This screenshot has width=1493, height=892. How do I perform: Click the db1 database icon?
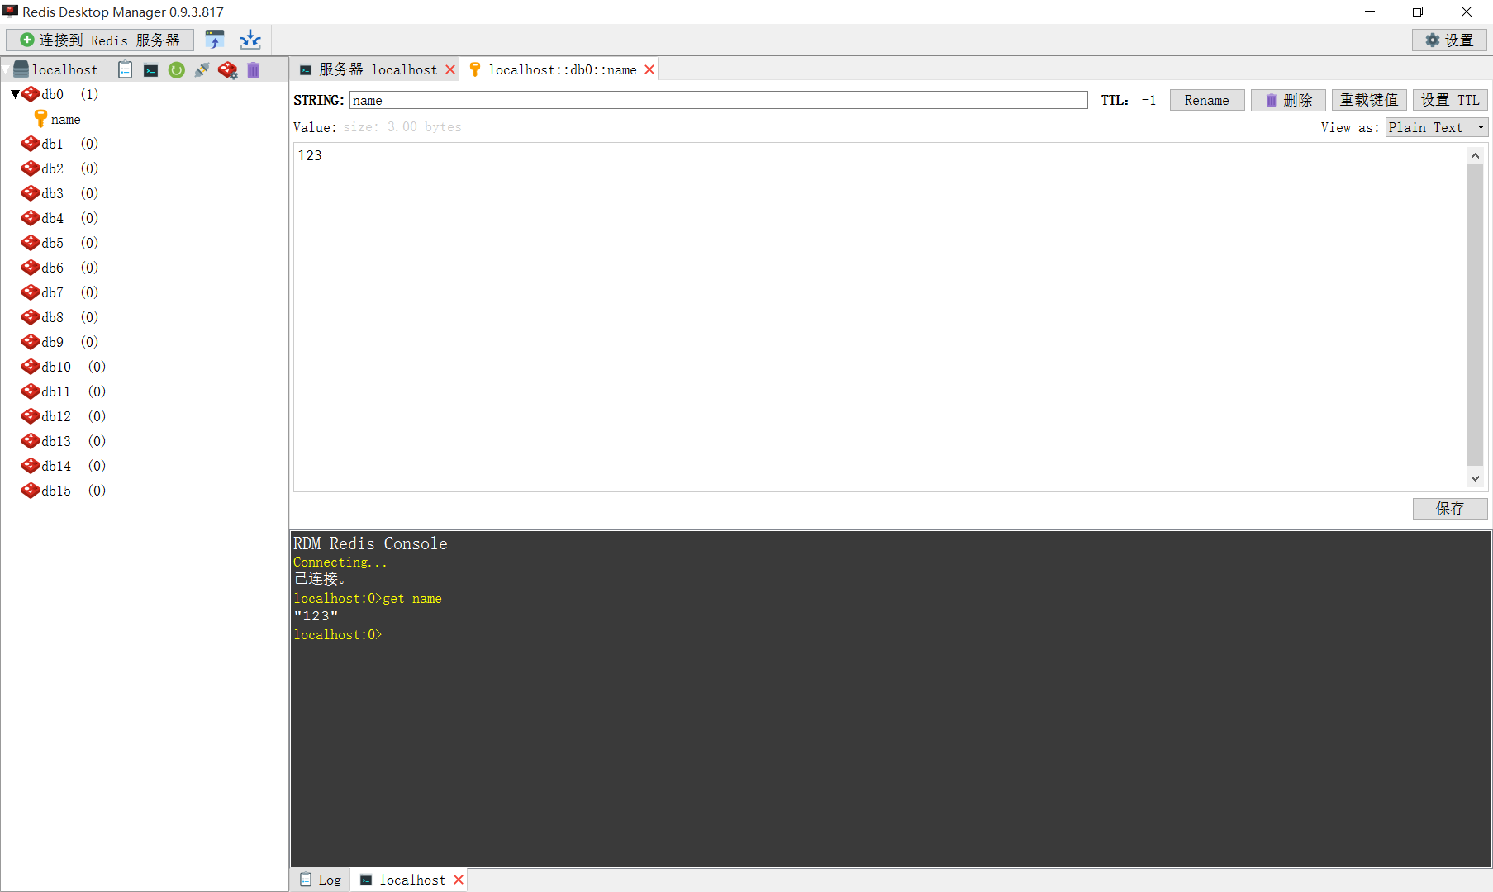coord(31,144)
